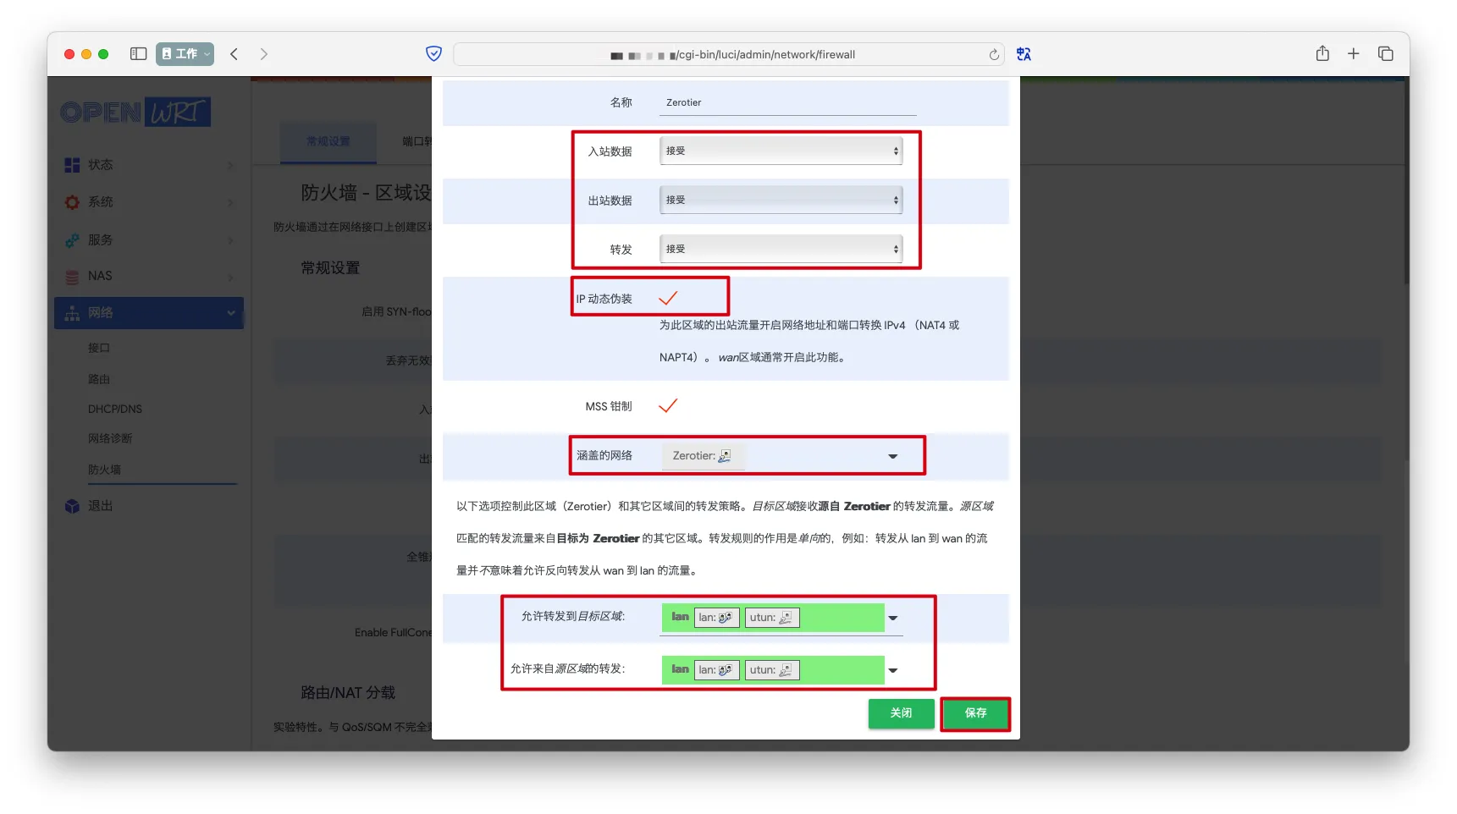The image size is (1457, 814).
Task: Click the 关闭 button
Action: point(901,713)
